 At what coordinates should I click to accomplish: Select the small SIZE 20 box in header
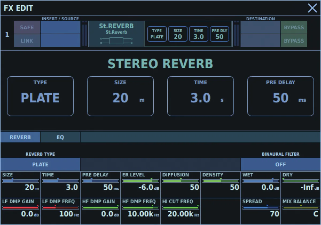[x=178, y=34]
